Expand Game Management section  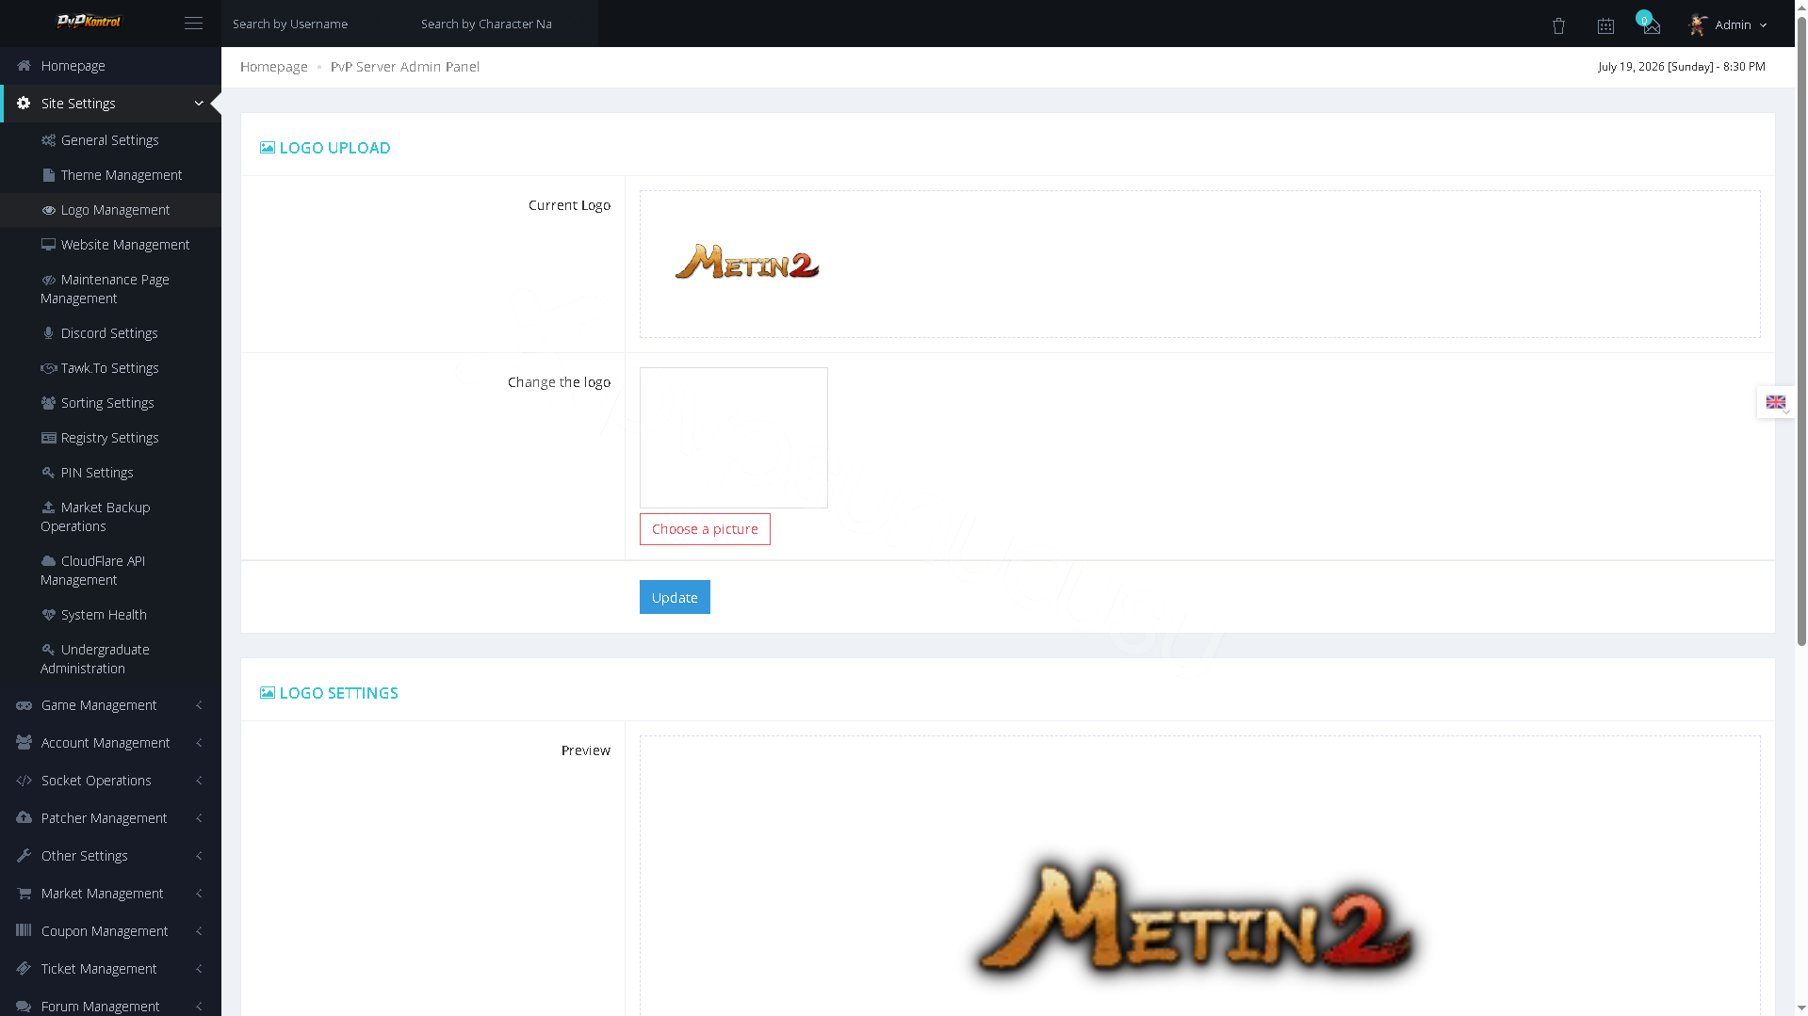click(110, 705)
